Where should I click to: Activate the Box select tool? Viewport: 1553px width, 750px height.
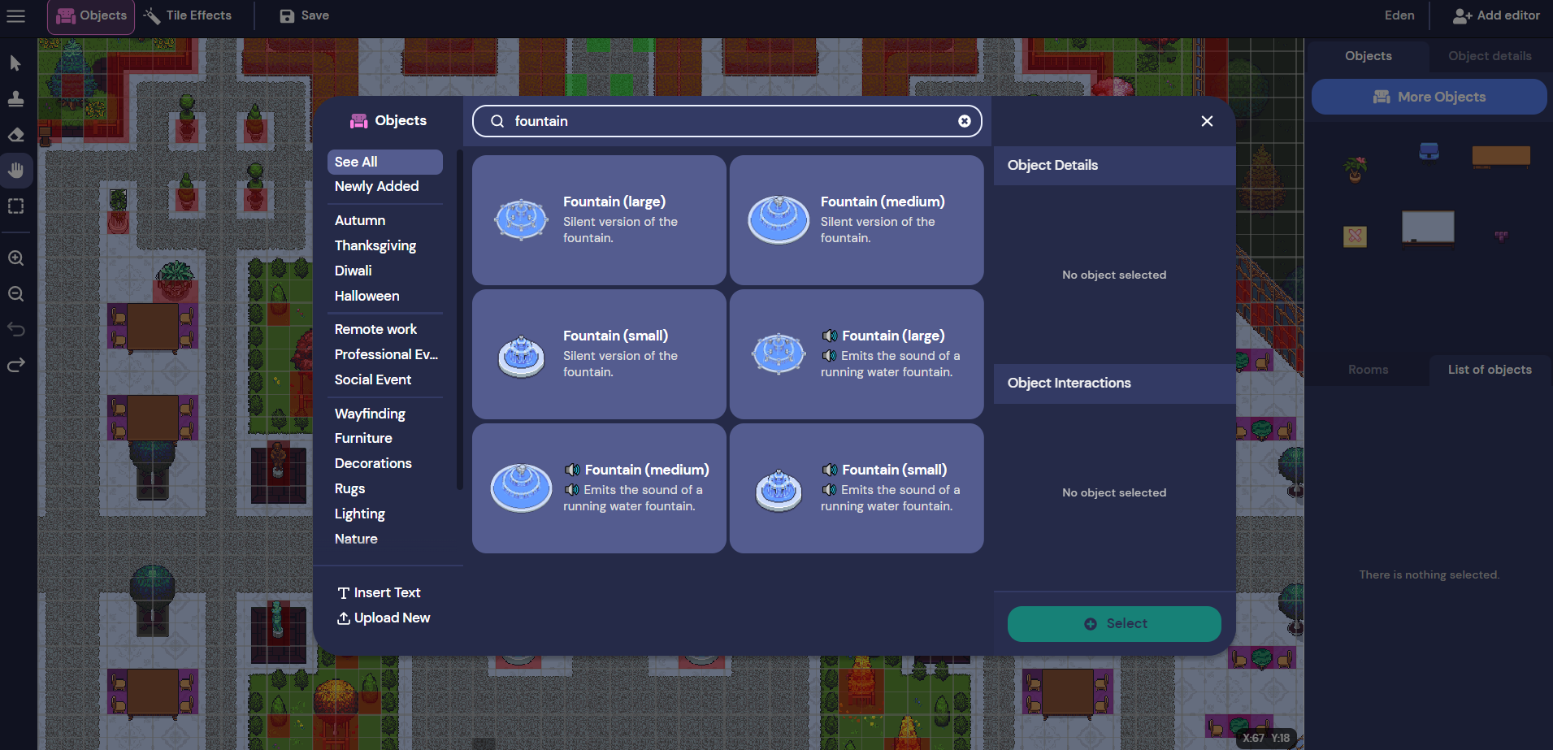pos(15,206)
